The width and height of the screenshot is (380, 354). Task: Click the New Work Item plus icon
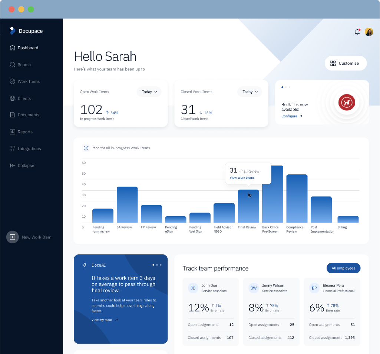coord(13,237)
